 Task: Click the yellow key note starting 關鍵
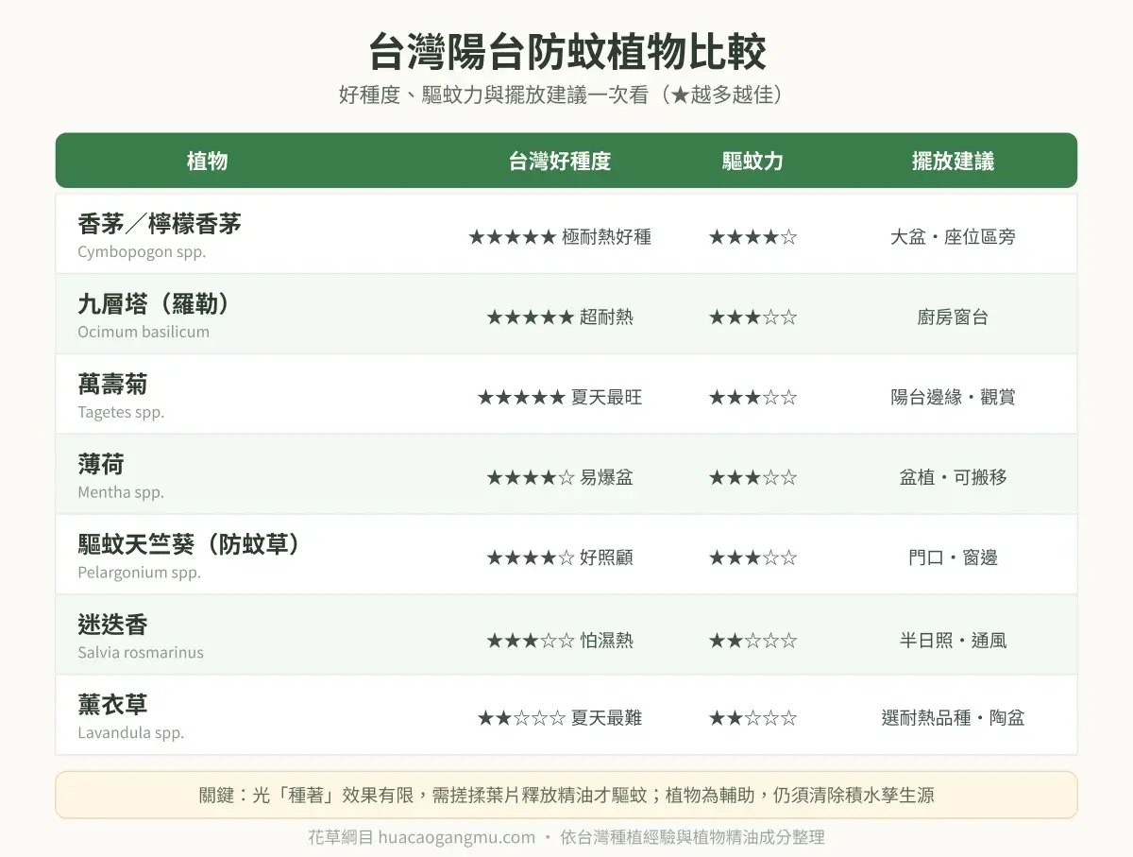(566, 795)
